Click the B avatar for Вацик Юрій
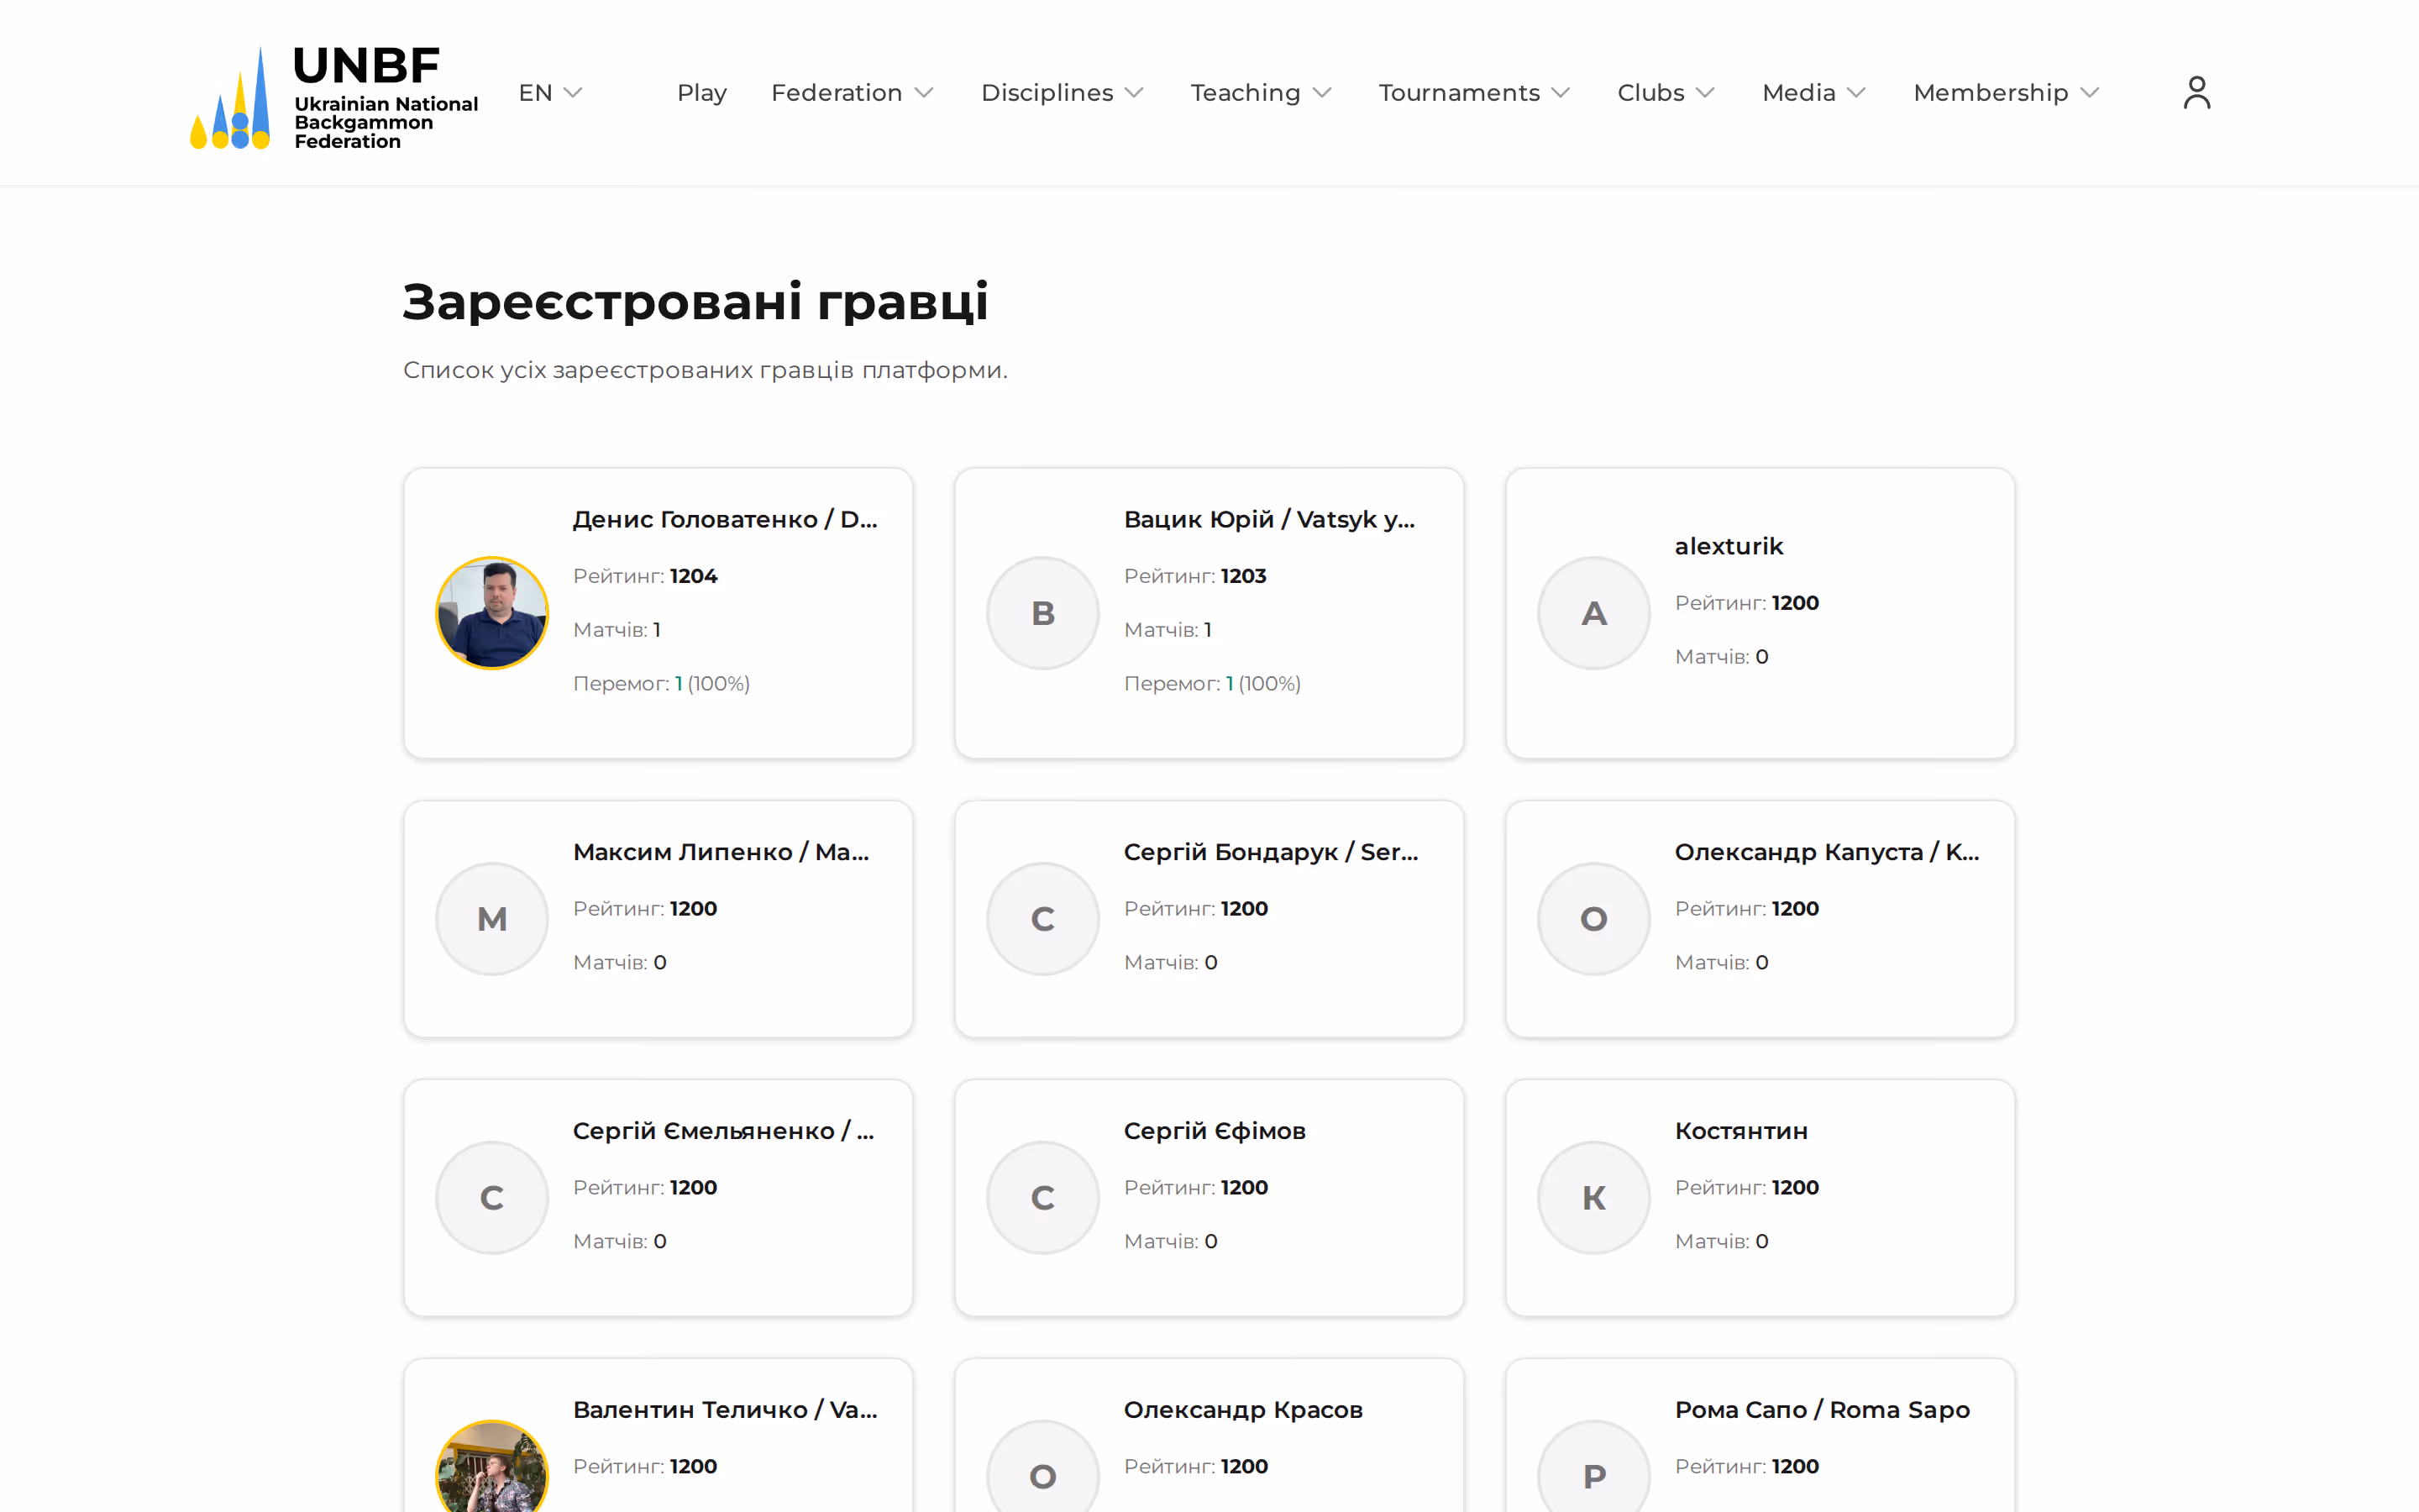This screenshot has width=2419, height=1512. (1042, 613)
